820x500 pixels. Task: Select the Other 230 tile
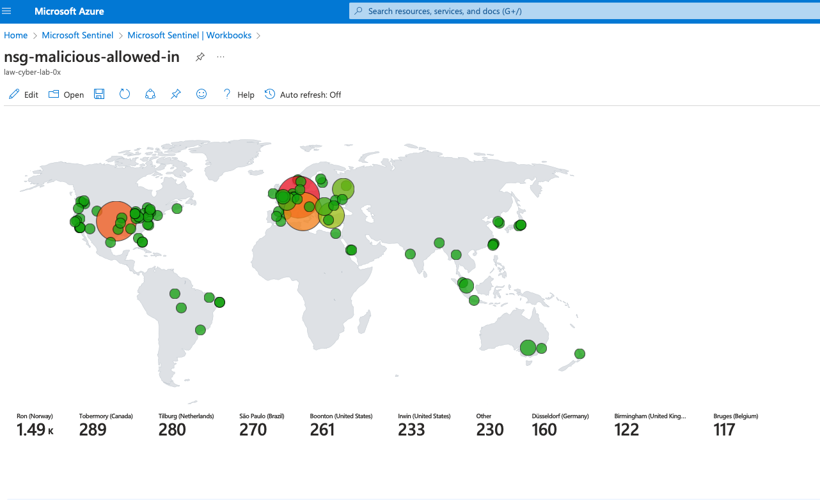click(x=490, y=425)
